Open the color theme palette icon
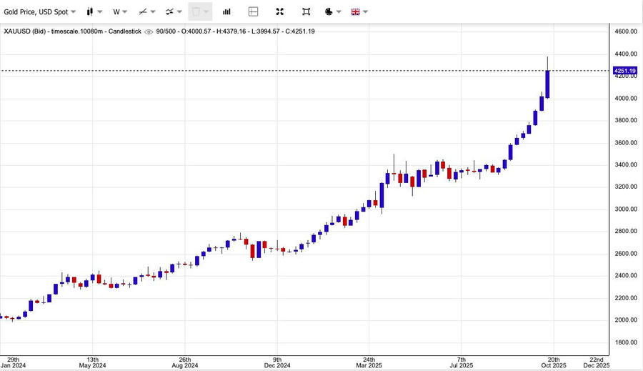 pos(328,11)
